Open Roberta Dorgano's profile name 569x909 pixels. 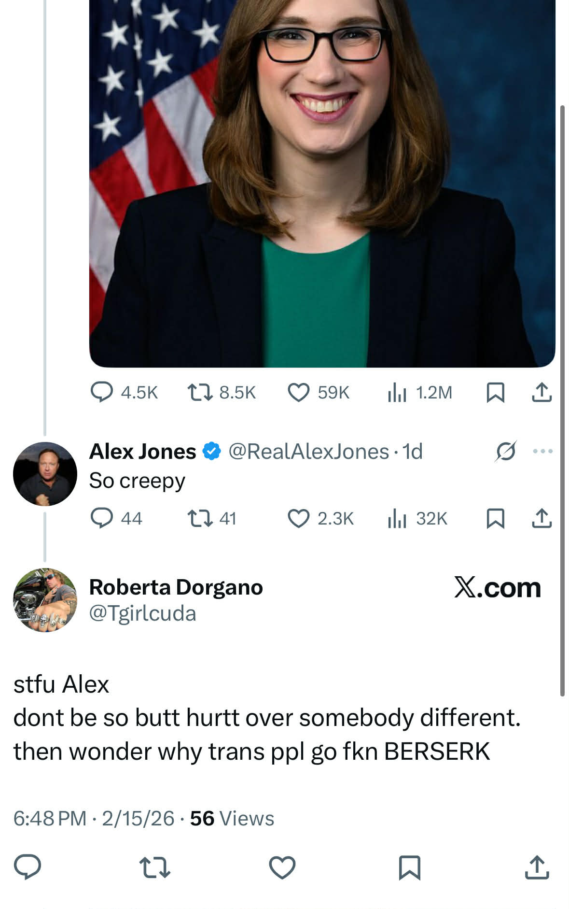click(176, 587)
